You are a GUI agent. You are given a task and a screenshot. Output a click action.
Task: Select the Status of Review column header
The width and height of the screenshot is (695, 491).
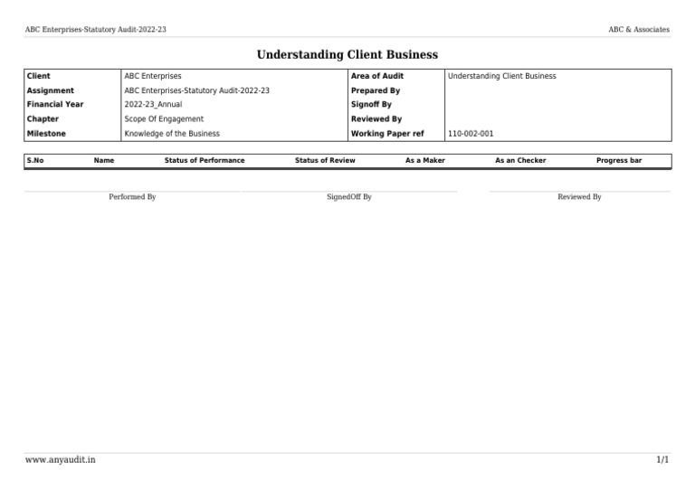pyautogui.click(x=325, y=160)
